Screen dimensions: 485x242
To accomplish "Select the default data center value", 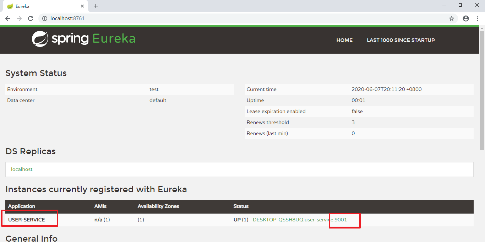I will (158, 100).
